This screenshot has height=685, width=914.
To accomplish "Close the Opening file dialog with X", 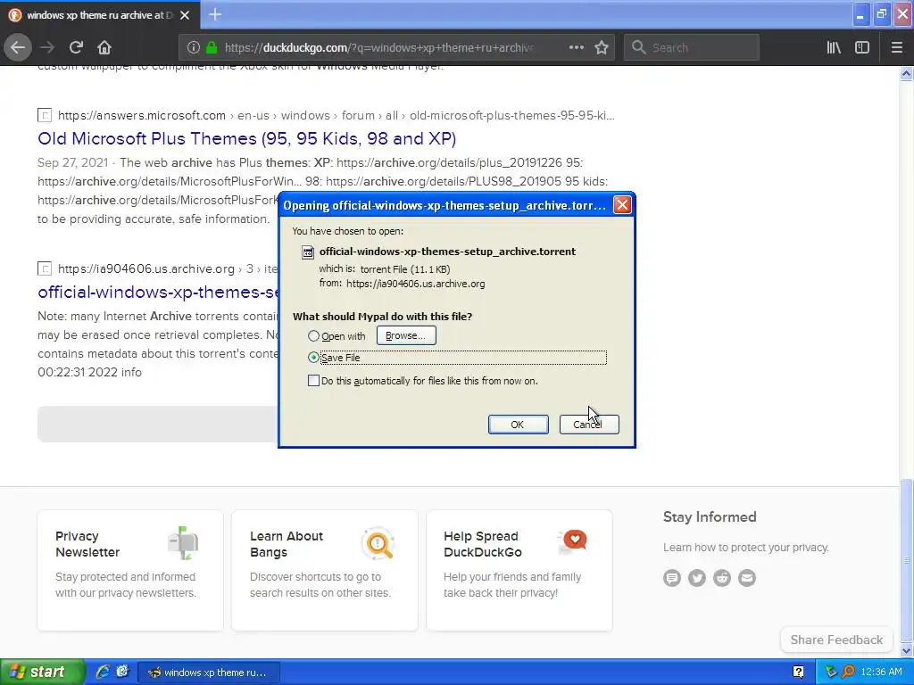I will pyautogui.click(x=622, y=205).
